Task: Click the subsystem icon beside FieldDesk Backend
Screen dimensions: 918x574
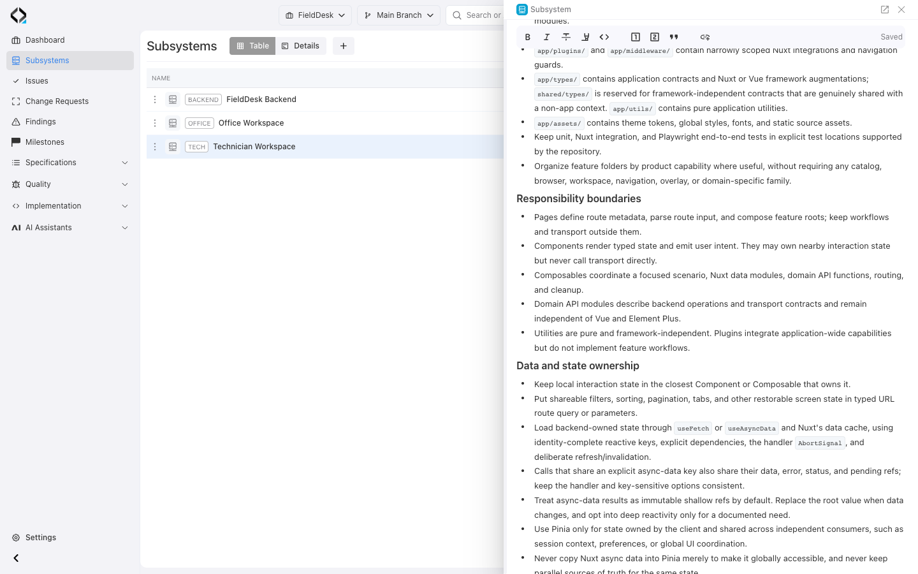Action: coord(173,99)
